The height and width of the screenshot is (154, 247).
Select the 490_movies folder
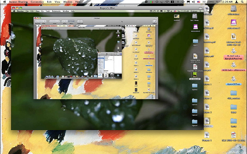(234, 93)
